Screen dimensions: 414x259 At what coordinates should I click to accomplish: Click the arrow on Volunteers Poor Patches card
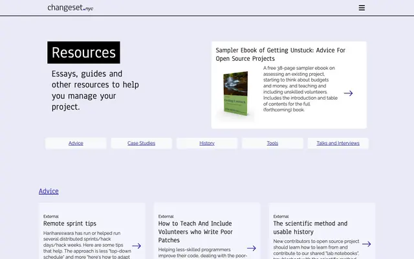click(x=252, y=248)
